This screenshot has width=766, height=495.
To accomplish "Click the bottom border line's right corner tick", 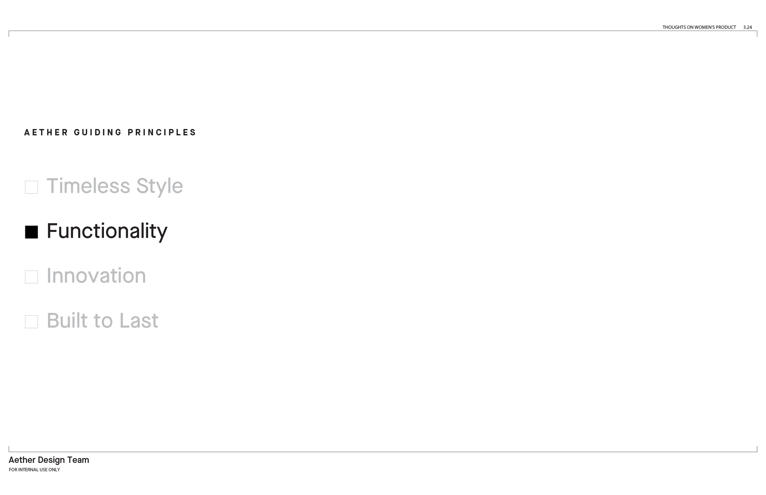I will 757,449.
